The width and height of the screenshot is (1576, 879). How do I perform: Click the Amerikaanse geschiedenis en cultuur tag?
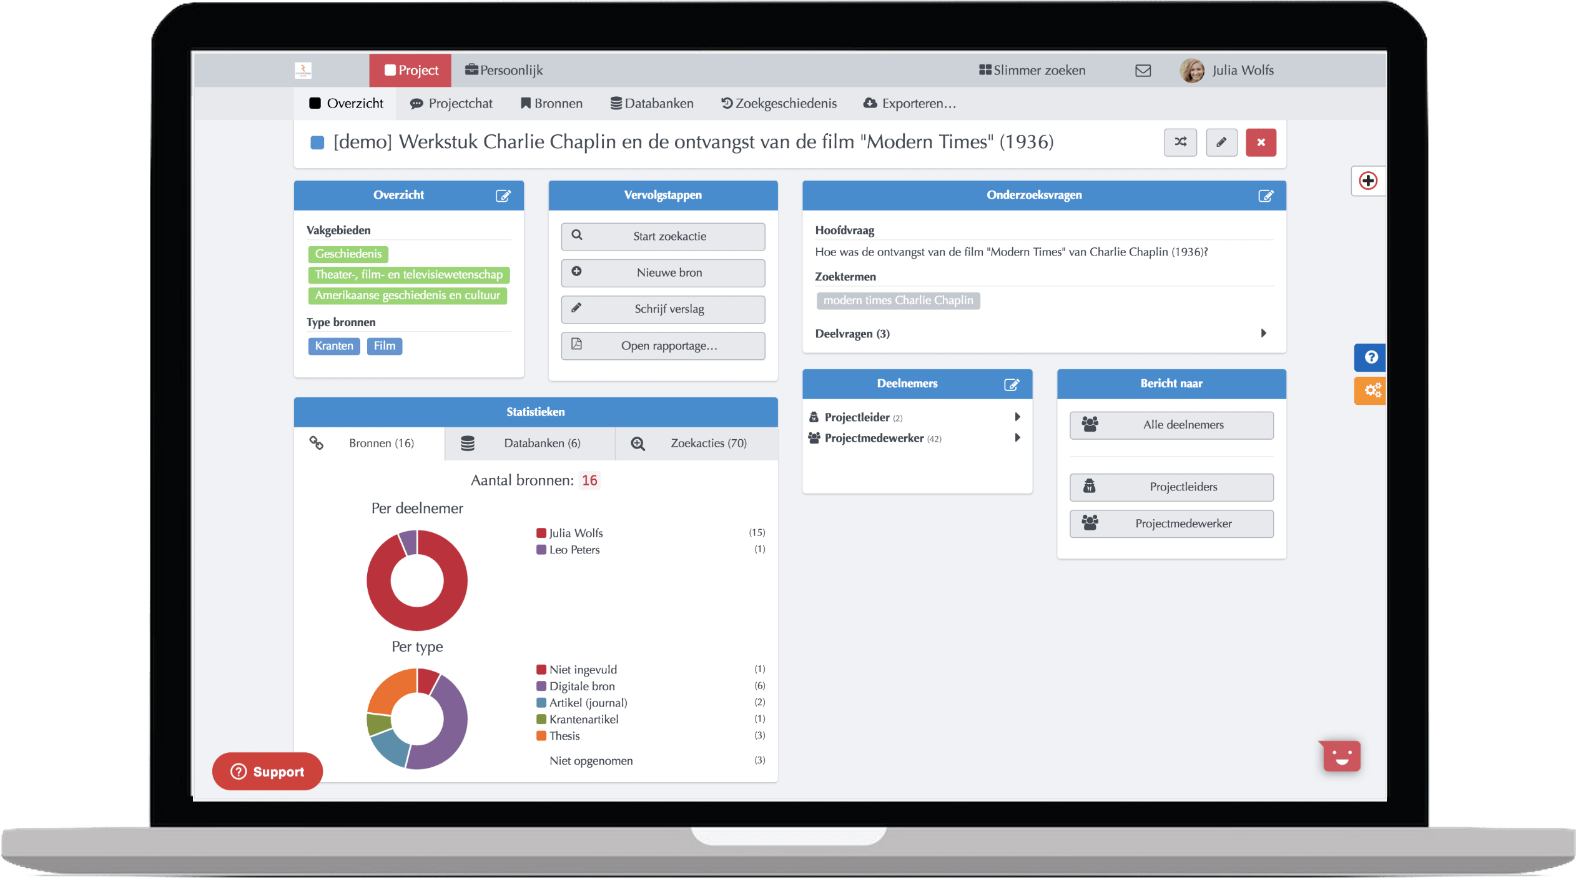point(407,295)
